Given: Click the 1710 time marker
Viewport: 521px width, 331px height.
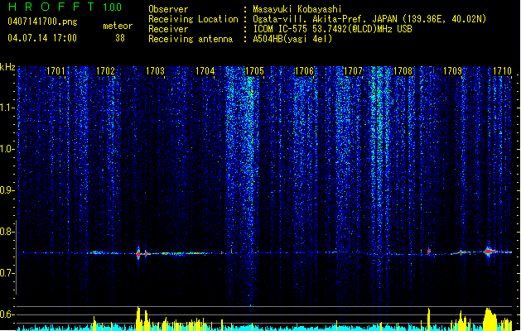Looking at the screenshot, I should point(502,71).
